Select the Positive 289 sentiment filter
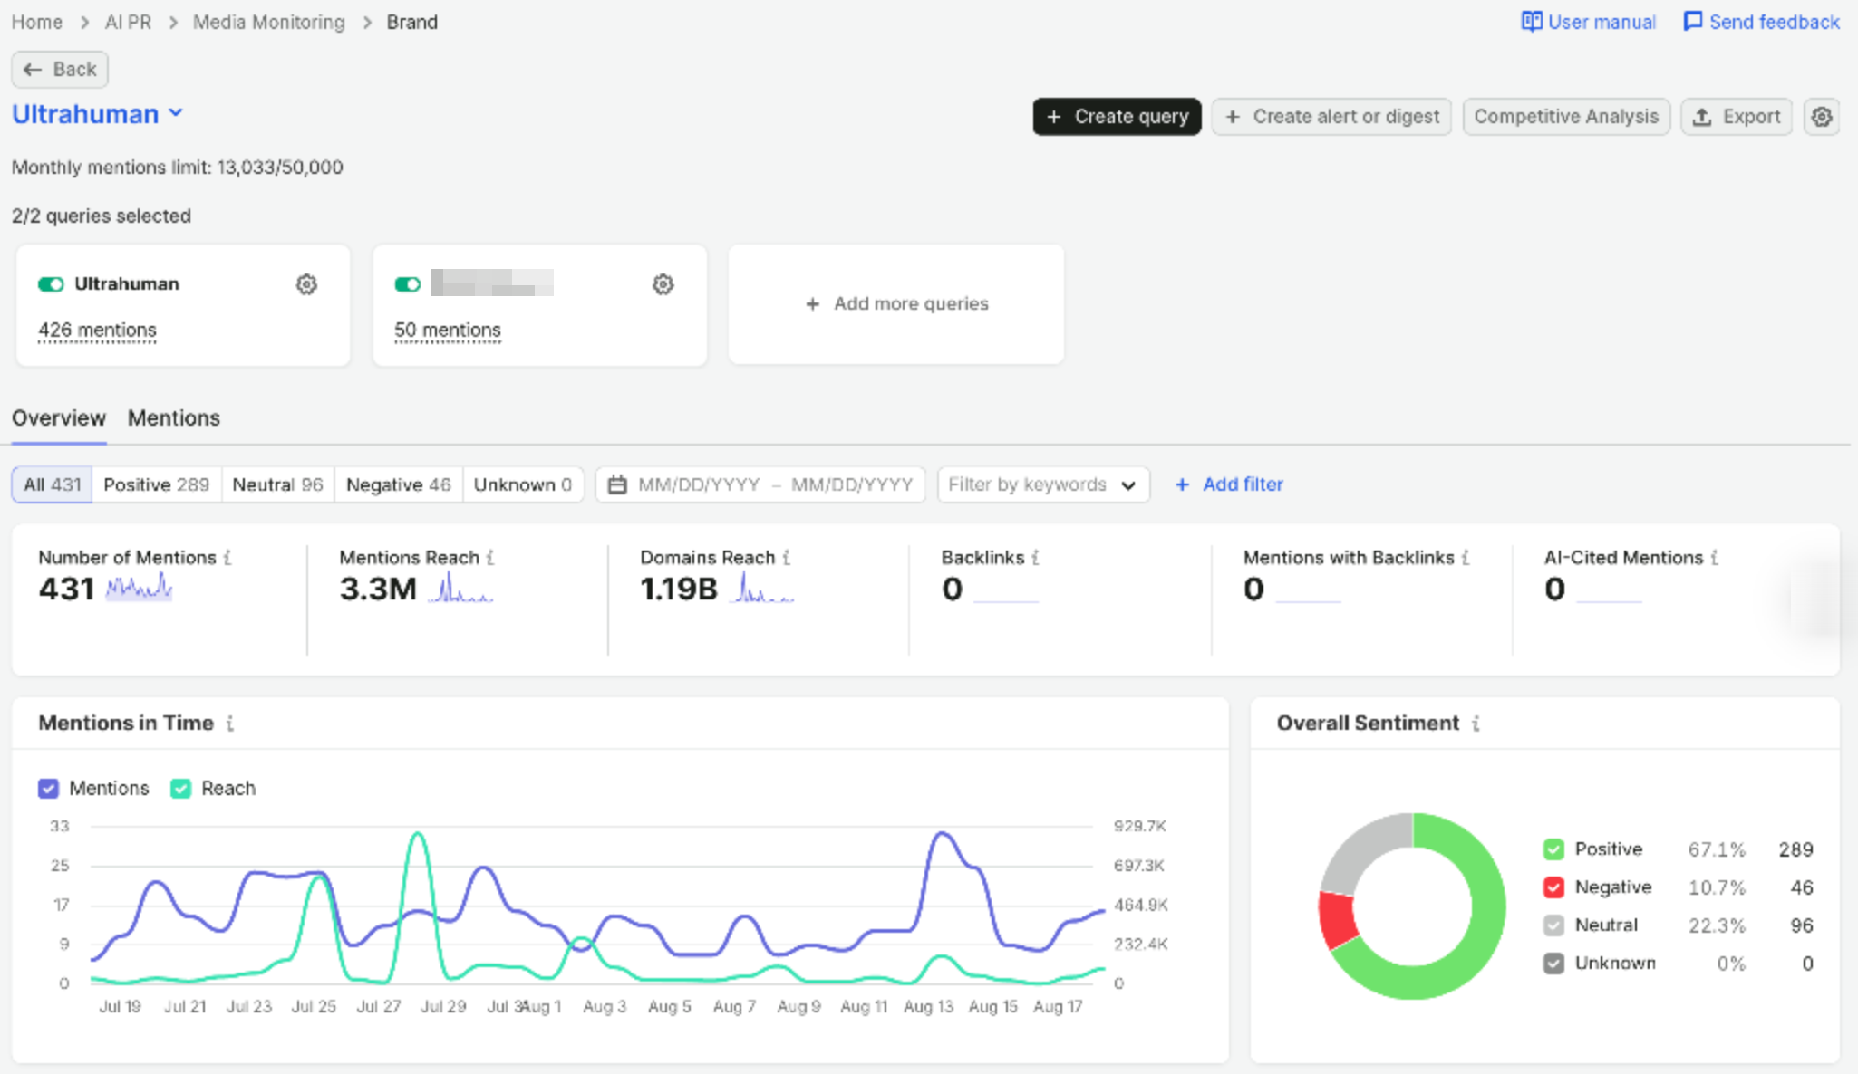 (157, 484)
